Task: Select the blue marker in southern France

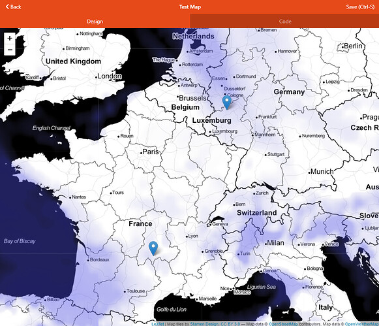Action: 153,248
